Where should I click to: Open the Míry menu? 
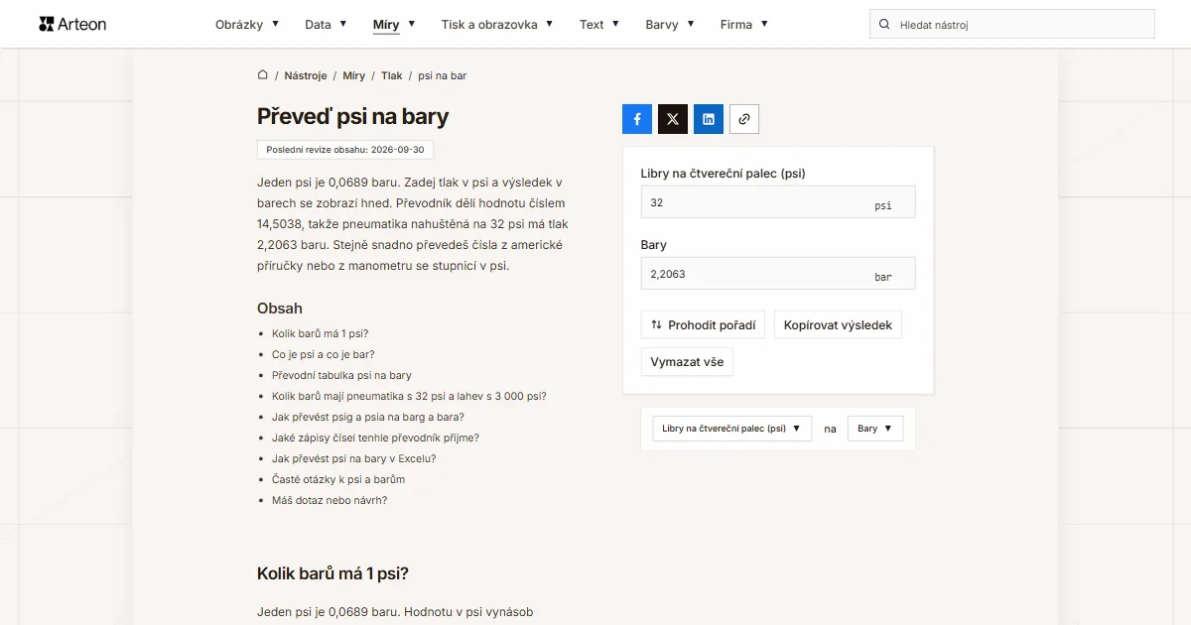(394, 24)
